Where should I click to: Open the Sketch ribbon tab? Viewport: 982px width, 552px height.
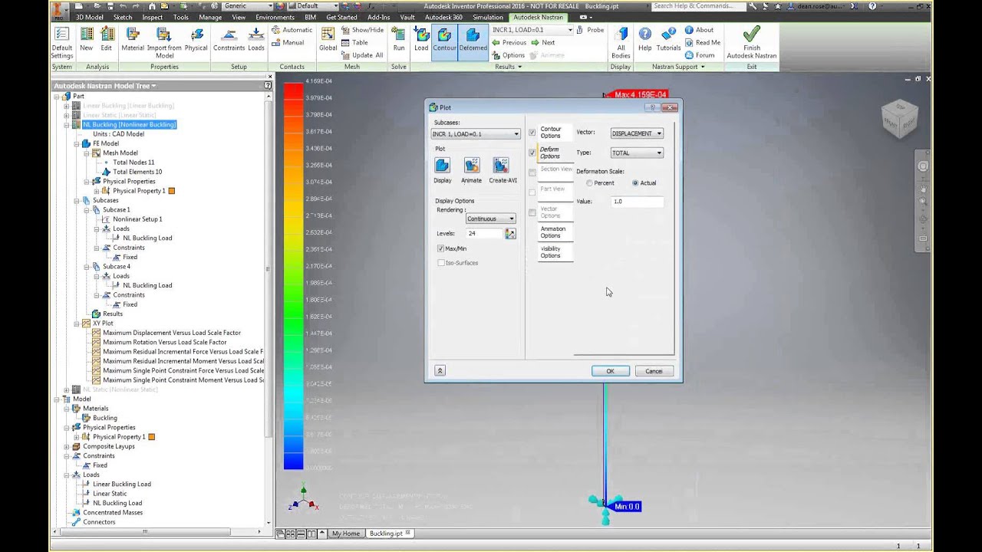[123, 17]
